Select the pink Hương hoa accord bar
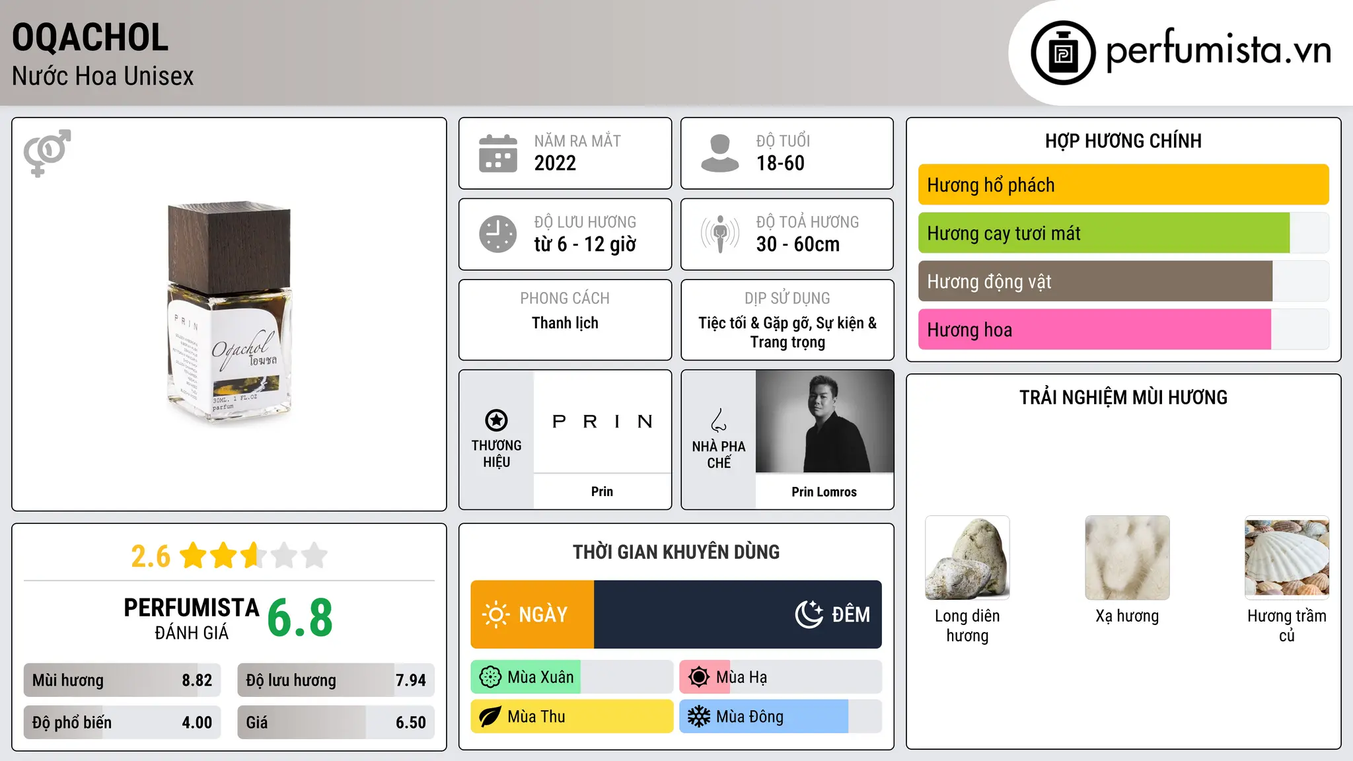 (x=1123, y=330)
